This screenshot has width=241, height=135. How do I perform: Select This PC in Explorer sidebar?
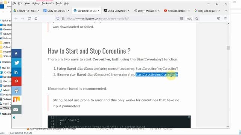pos(6,68)
